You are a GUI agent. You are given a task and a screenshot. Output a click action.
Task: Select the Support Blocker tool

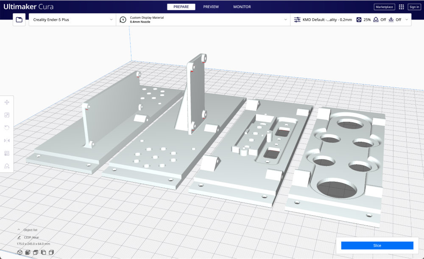click(7, 166)
